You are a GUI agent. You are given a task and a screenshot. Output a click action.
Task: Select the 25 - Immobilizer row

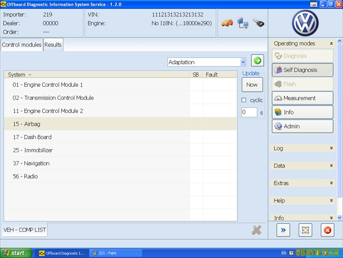[120, 150]
